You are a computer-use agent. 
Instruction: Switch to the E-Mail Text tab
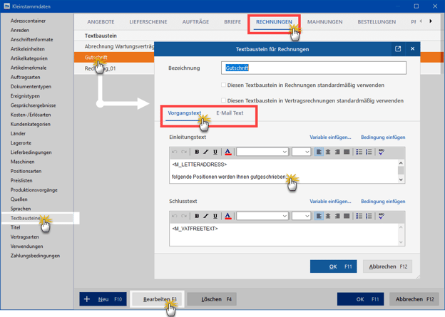[x=230, y=113]
